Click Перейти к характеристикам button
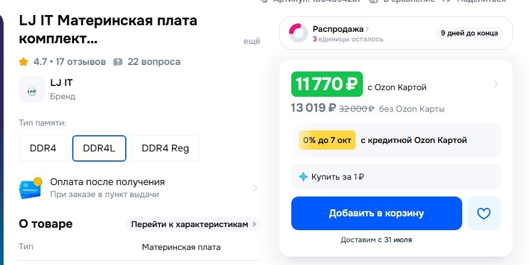This screenshot has height=265, width=529. coord(193,224)
